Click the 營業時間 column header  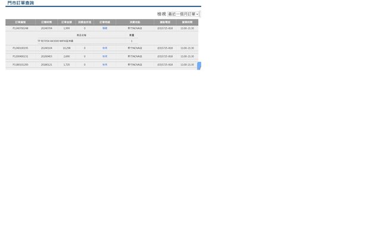[x=187, y=22]
